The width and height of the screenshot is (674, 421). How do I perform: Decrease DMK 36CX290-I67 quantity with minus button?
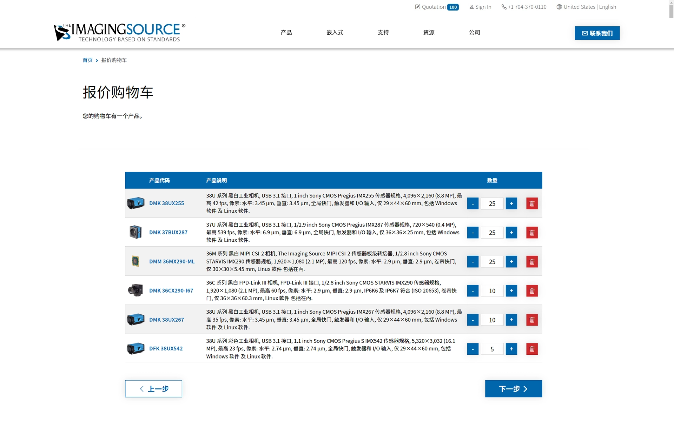(x=473, y=290)
